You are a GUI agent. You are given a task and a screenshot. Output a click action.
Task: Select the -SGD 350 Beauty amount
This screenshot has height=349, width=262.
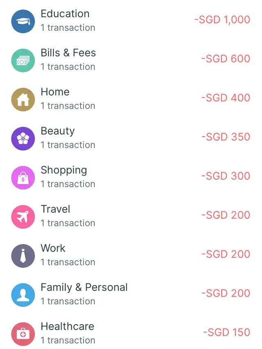[x=226, y=137]
